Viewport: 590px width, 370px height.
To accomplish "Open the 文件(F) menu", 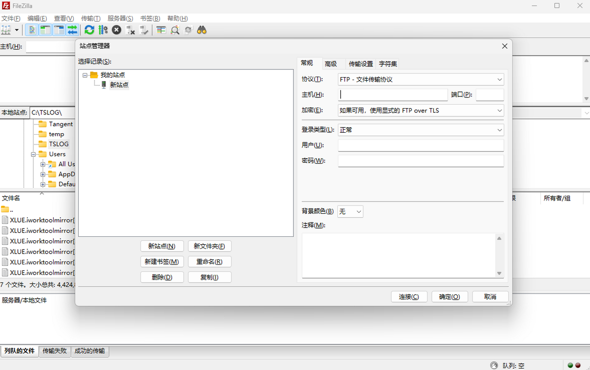I will coord(11,18).
